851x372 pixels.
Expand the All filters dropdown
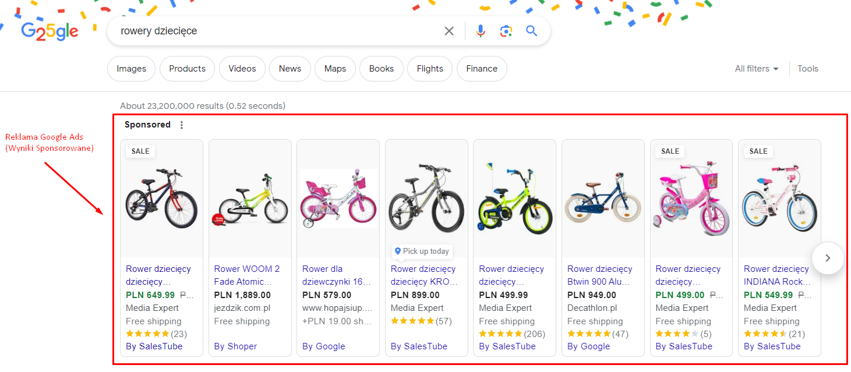[757, 69]
